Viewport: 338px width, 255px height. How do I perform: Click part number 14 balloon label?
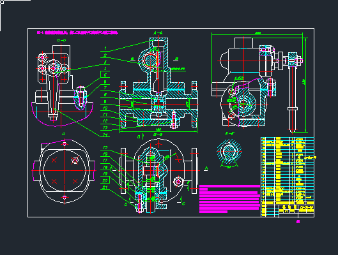coord(105,135)
